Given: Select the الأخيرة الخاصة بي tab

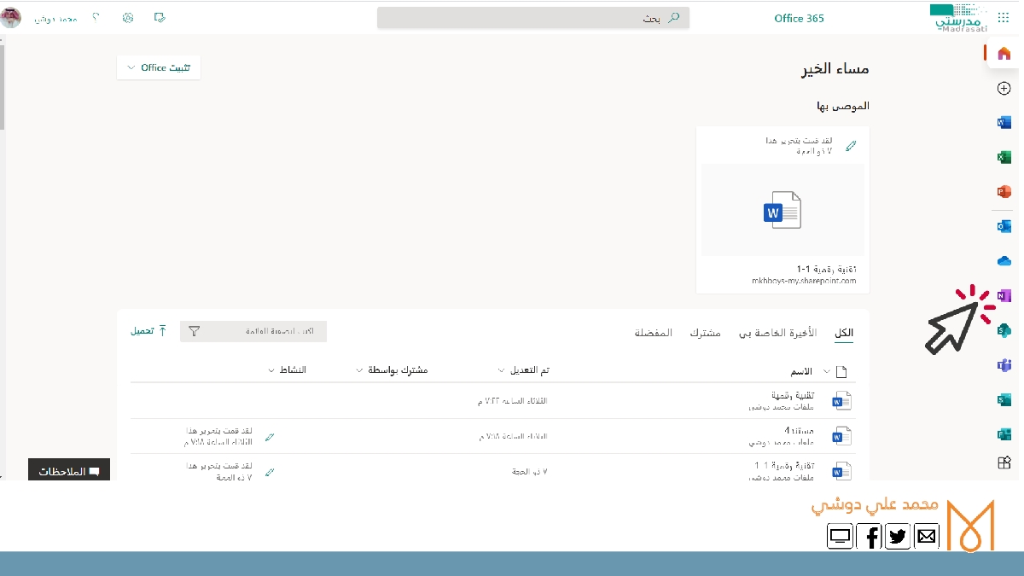Looking at the screenshot, I should point(777,332).
